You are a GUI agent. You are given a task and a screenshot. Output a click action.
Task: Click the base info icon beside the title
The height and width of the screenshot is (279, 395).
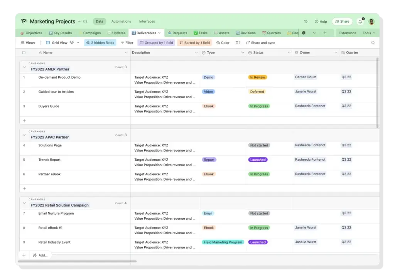85,22
